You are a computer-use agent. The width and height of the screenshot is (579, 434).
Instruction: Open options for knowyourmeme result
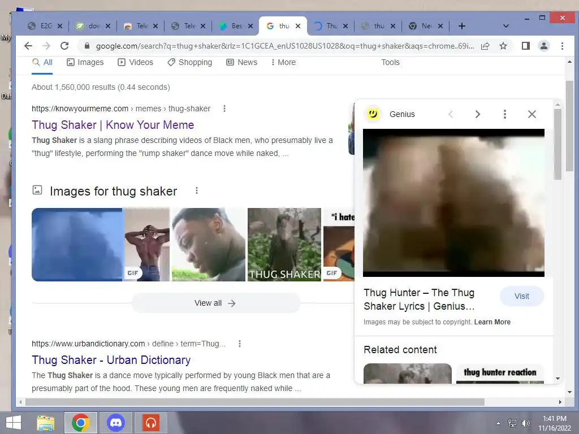click(224, 108)
